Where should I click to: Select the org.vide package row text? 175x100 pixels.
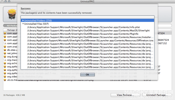click(12, 77)
